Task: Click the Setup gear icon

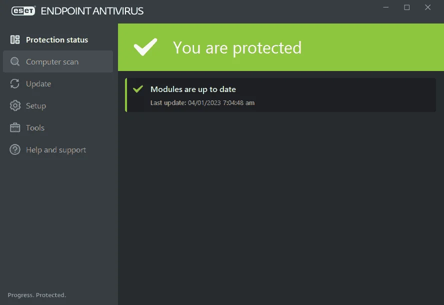Action: pyautogui.click(x=15, y=105)
